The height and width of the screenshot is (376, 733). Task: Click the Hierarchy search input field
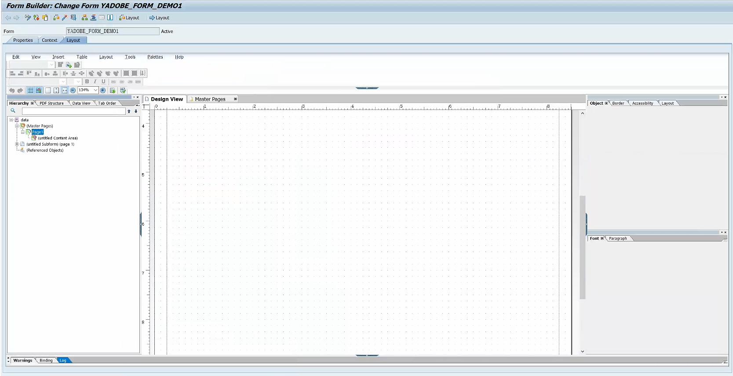(x=73, y=111)
